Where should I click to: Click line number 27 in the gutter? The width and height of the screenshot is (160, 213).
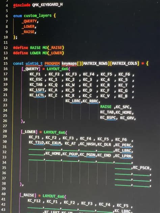tap(5, 126)
